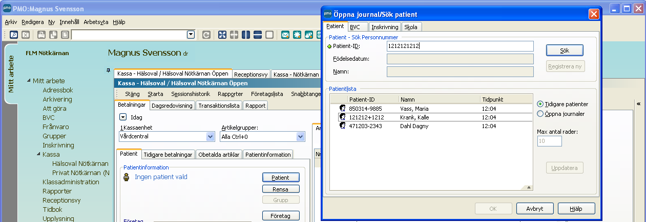646x222 pixels.
Task: Select the Öppna journaler radio button
Action: (540, 114)
